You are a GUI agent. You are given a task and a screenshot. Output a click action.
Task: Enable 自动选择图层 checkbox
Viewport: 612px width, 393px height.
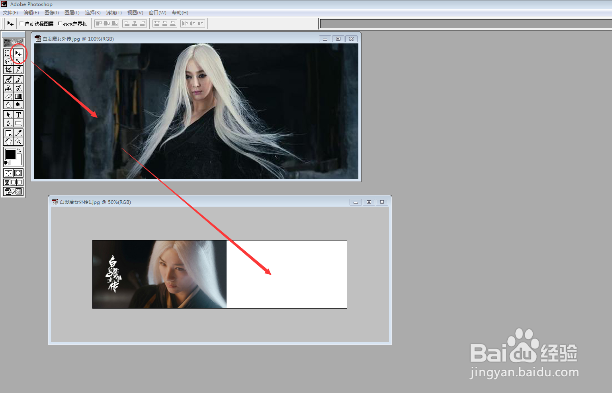tap(22, 23)
